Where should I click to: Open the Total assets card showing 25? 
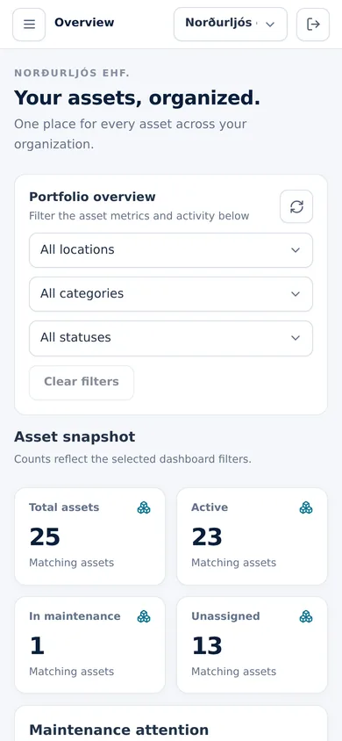point(90,536)
